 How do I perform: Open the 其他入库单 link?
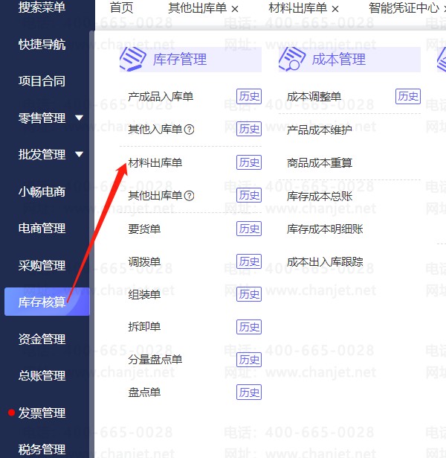tap(155, 130)
